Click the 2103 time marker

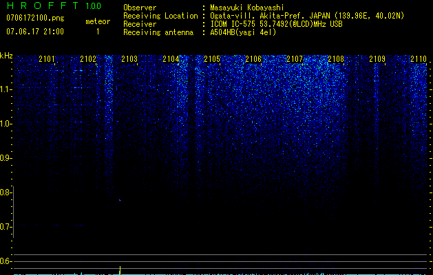pos(129,59)
